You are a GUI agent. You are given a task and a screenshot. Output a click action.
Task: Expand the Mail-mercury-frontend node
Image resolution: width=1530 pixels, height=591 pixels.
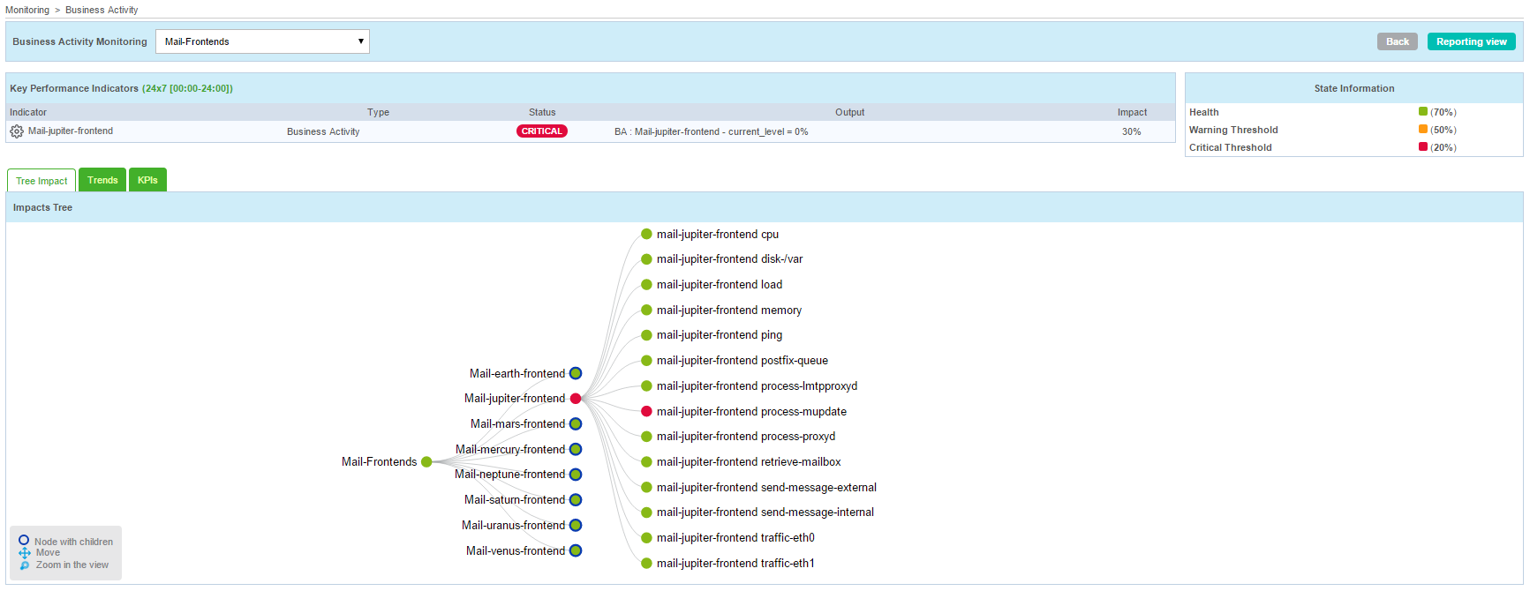point(576,450)
